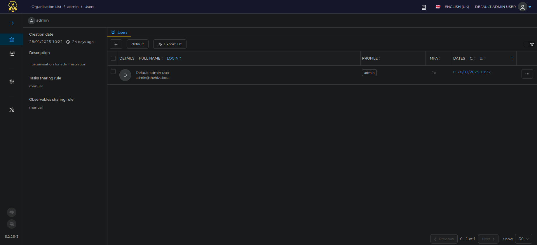Toggle the switch beside the filter icon
537x245 pixels.
pyautogui.click(x=526, y=44)
